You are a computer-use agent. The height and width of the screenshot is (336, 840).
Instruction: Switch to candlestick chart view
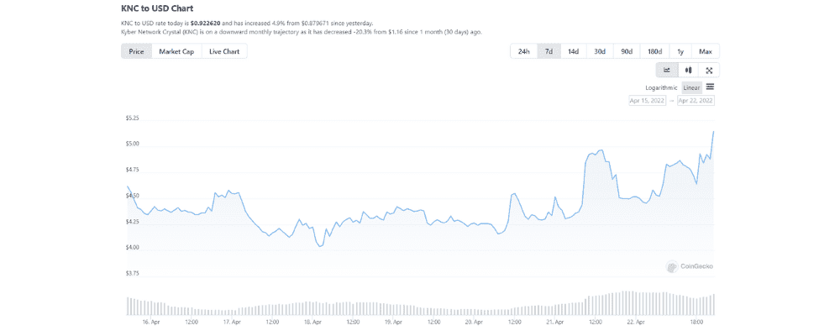[688, 71]
